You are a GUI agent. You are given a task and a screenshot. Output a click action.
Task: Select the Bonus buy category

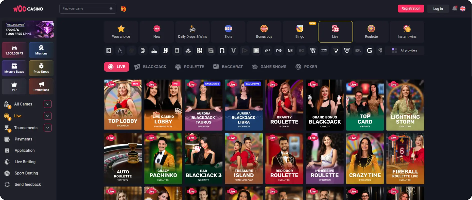264,32
